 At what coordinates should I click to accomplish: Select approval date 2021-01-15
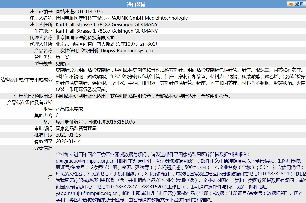(68, 135)
